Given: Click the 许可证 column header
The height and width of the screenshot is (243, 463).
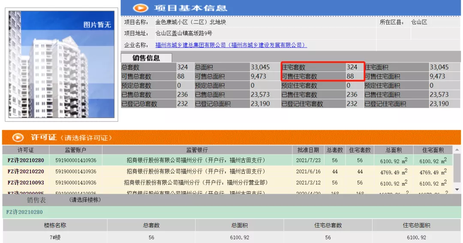Looking at the screenshot, I should [26, 150].
